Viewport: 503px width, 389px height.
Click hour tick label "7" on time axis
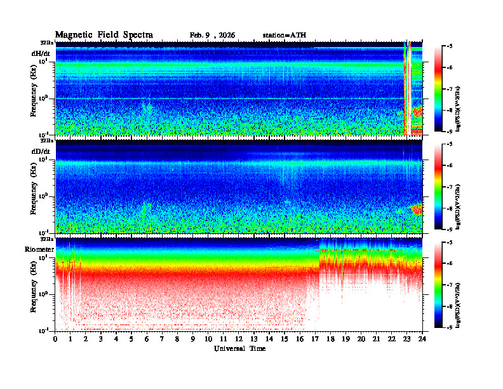click(162, 339)
